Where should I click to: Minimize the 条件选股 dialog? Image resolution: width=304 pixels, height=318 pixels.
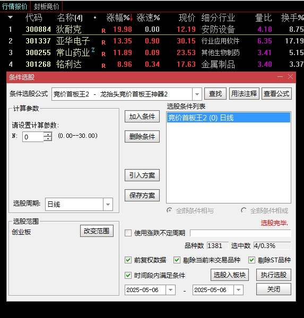280,77
